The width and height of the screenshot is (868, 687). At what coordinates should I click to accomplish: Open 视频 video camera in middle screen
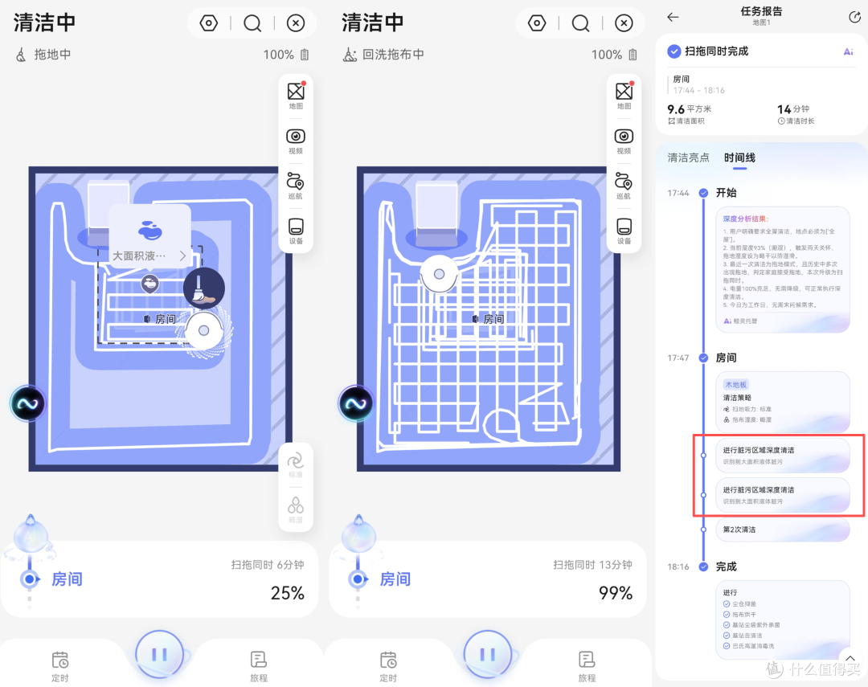click(624, 141)
